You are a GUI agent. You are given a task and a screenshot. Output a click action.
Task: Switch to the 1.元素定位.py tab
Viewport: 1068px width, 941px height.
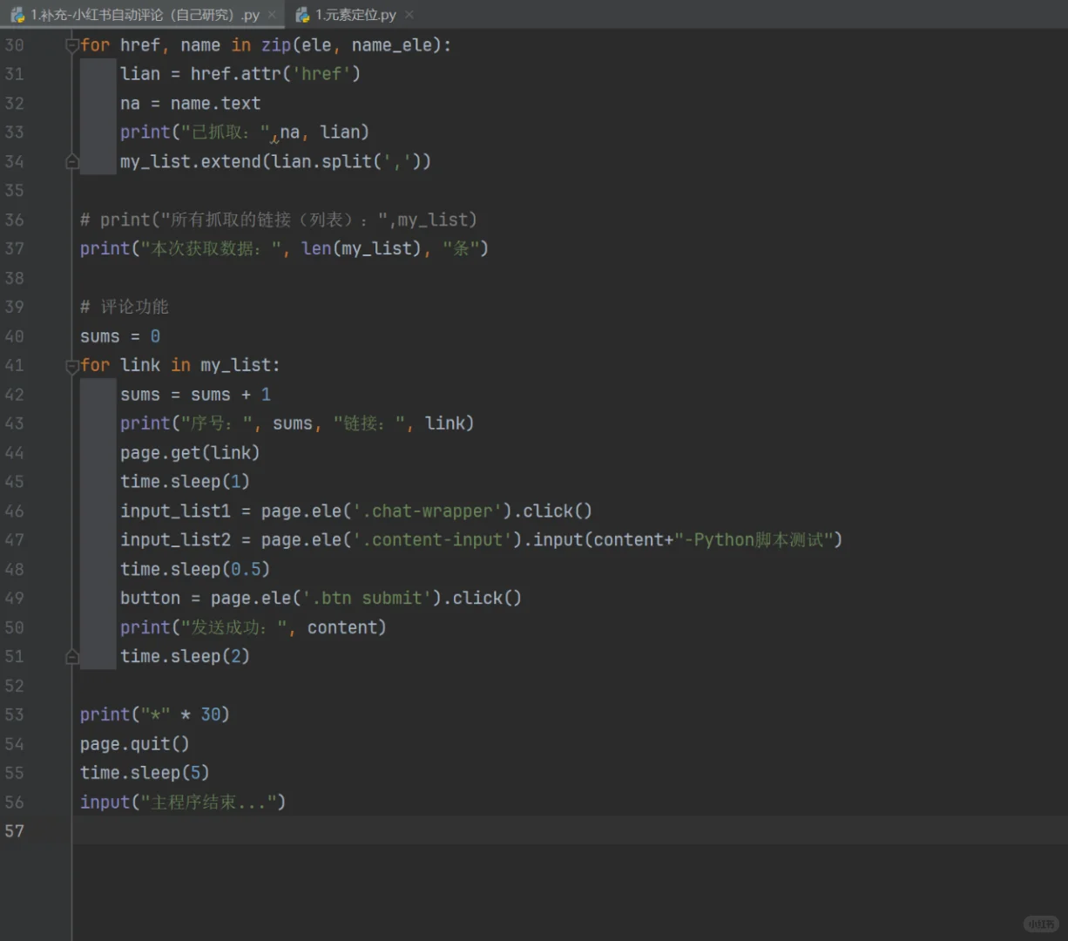click(355, 15)
